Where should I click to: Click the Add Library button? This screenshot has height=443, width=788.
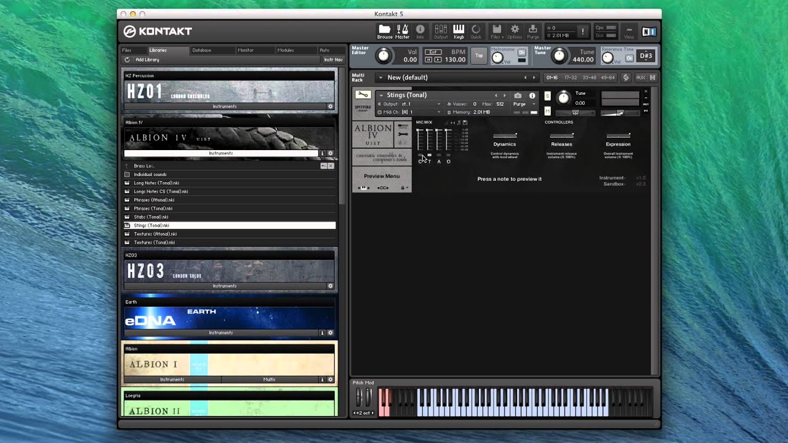click(147, 60)
